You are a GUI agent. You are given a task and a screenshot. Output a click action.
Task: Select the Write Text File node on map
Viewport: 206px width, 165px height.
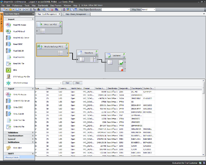49,28
